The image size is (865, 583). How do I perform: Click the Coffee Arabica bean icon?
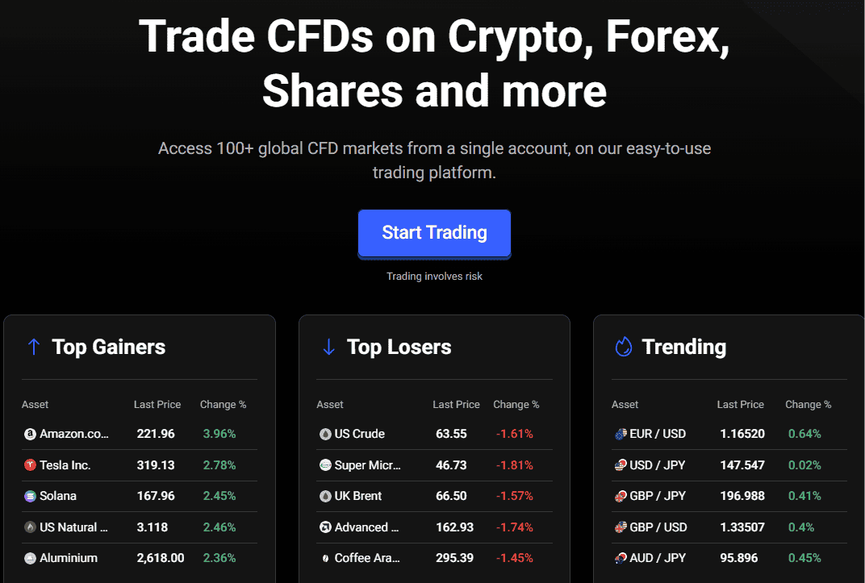pyautogui.click(x=325, y=558)
